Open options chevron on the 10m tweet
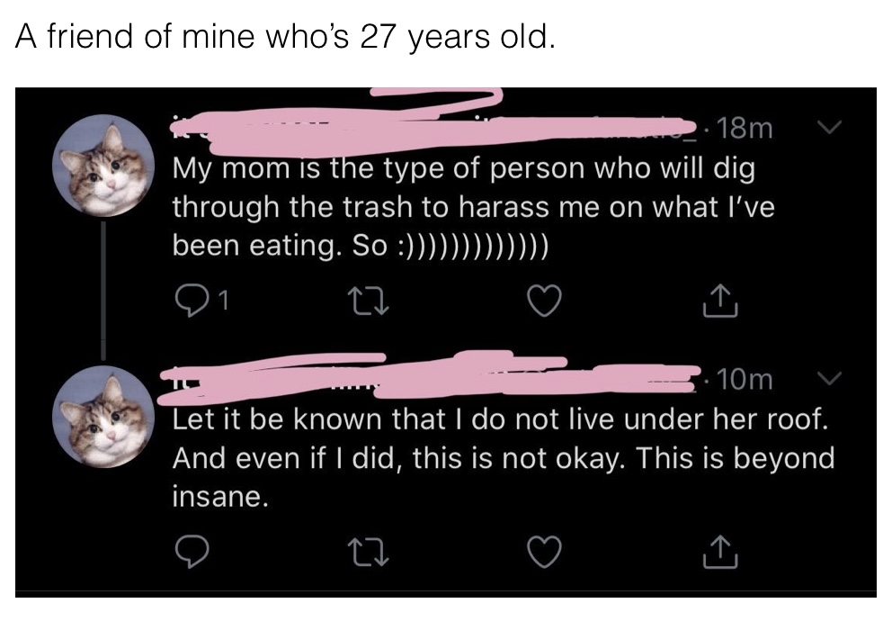Screen dimensions: 892x621 coord(829,379)
